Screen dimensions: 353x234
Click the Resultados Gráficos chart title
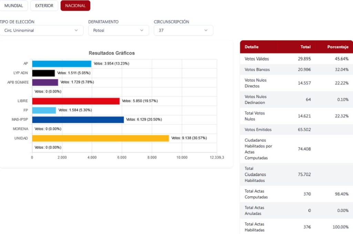112,53
